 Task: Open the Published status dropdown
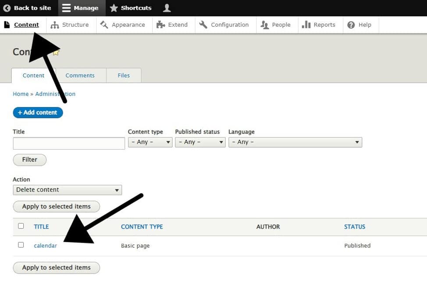click(x=200, y=142)
